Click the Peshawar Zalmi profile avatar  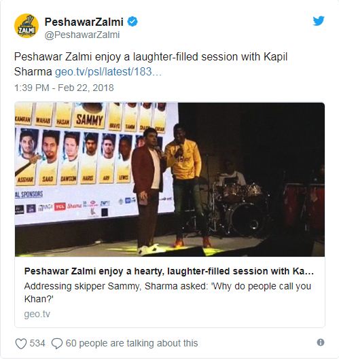tap(26, 26)
